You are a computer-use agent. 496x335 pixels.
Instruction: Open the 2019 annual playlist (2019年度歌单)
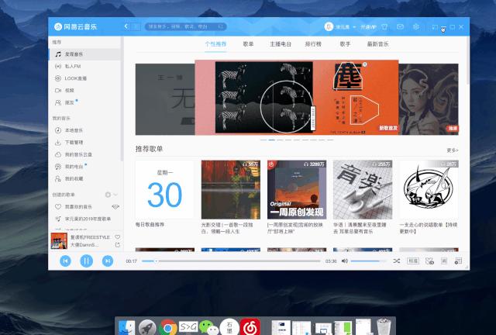click(84, 219)
